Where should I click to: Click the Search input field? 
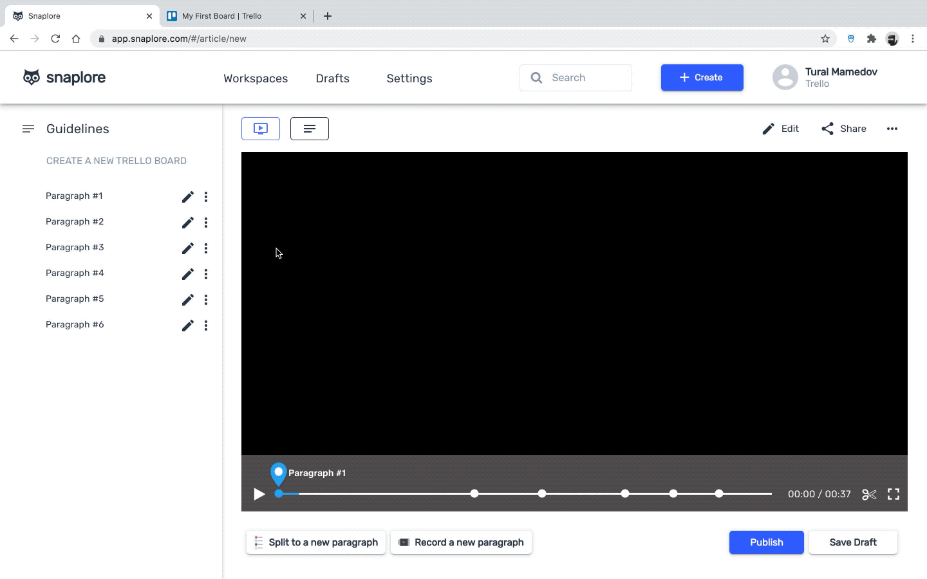click(586, 78)
